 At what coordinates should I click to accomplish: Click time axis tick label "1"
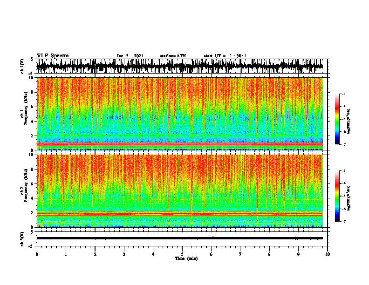click(66, 254)
